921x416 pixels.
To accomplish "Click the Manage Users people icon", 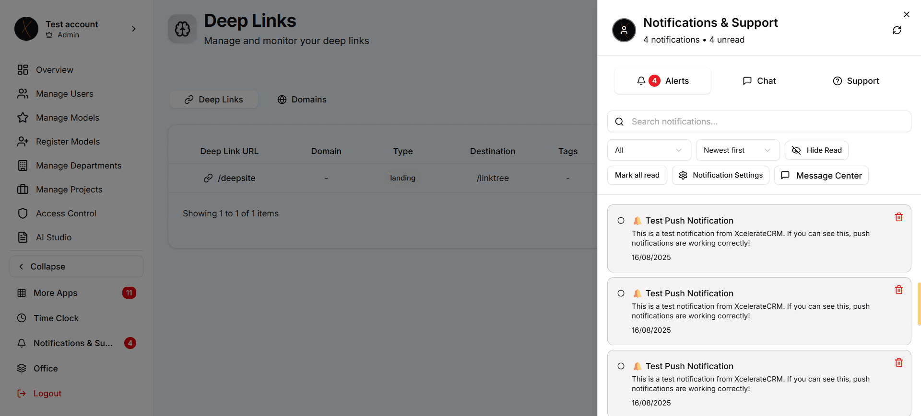I will click(x=23, y=94).
